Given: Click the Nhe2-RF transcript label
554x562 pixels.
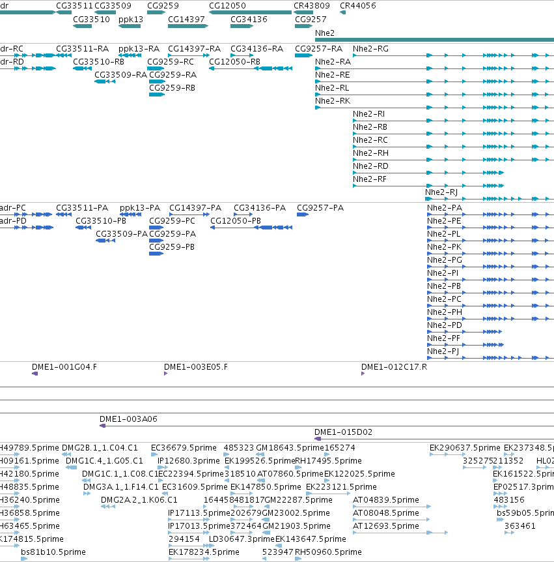Looking at the screenshot, I should (370, 179).
